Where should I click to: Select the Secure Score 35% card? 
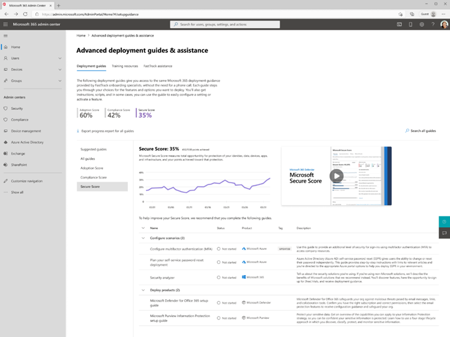(146, 114)
